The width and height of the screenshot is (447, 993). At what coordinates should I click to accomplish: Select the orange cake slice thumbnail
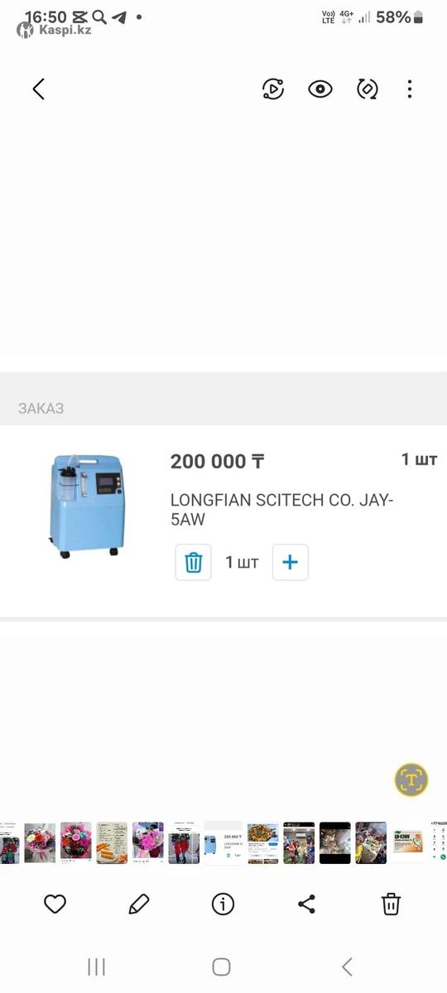coord(112,843)
